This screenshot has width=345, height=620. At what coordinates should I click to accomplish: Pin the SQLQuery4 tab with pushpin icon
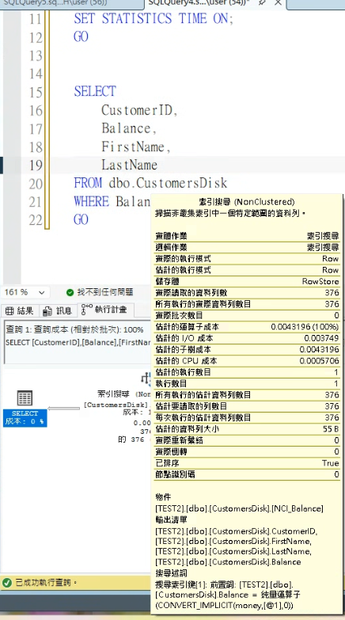[x=262, y=3]
